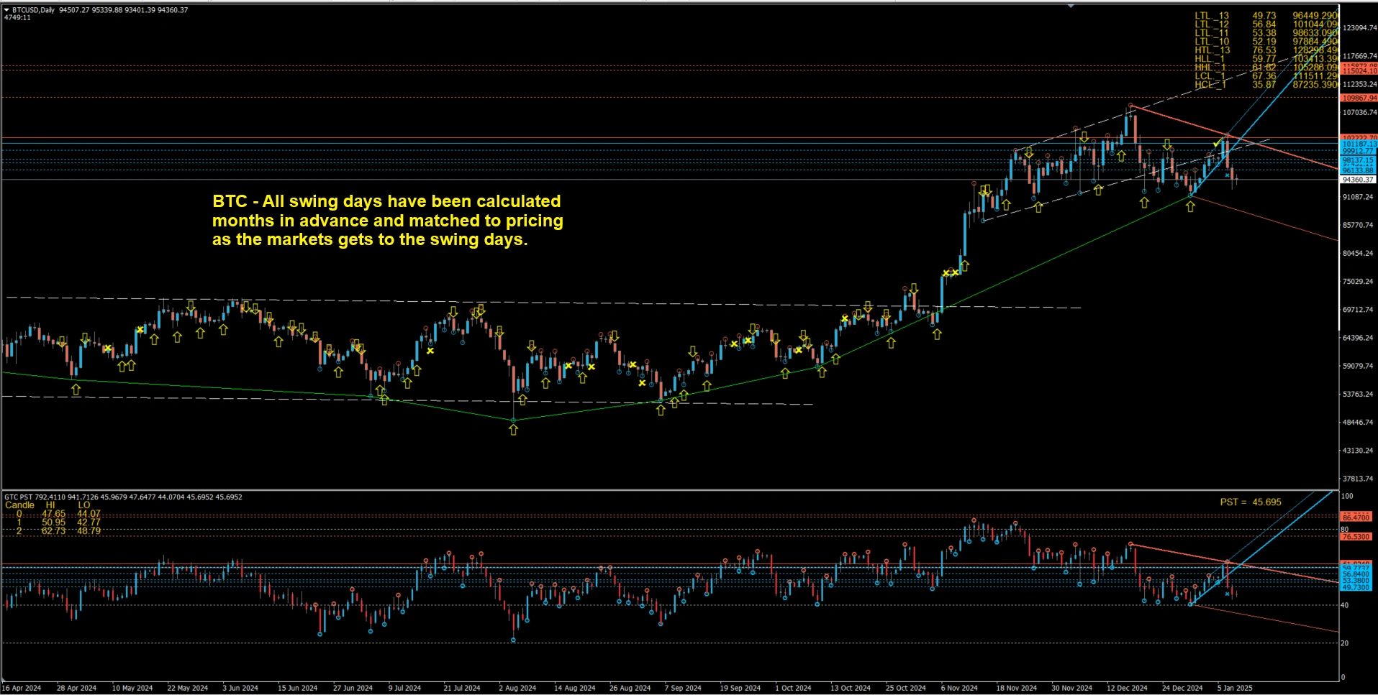Image resolution: width=1378 pixels, height=695 pixels.
Task: Click the 4749:11 counter under the chart title
Action: (17, 17)
